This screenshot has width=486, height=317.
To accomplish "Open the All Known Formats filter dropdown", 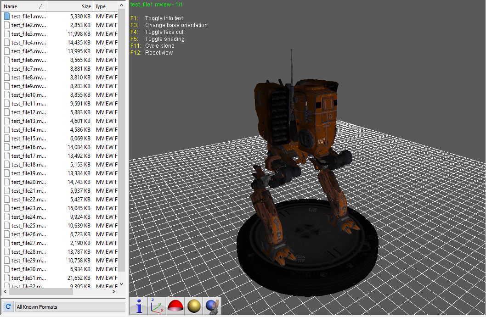I will tap(70, 307).
